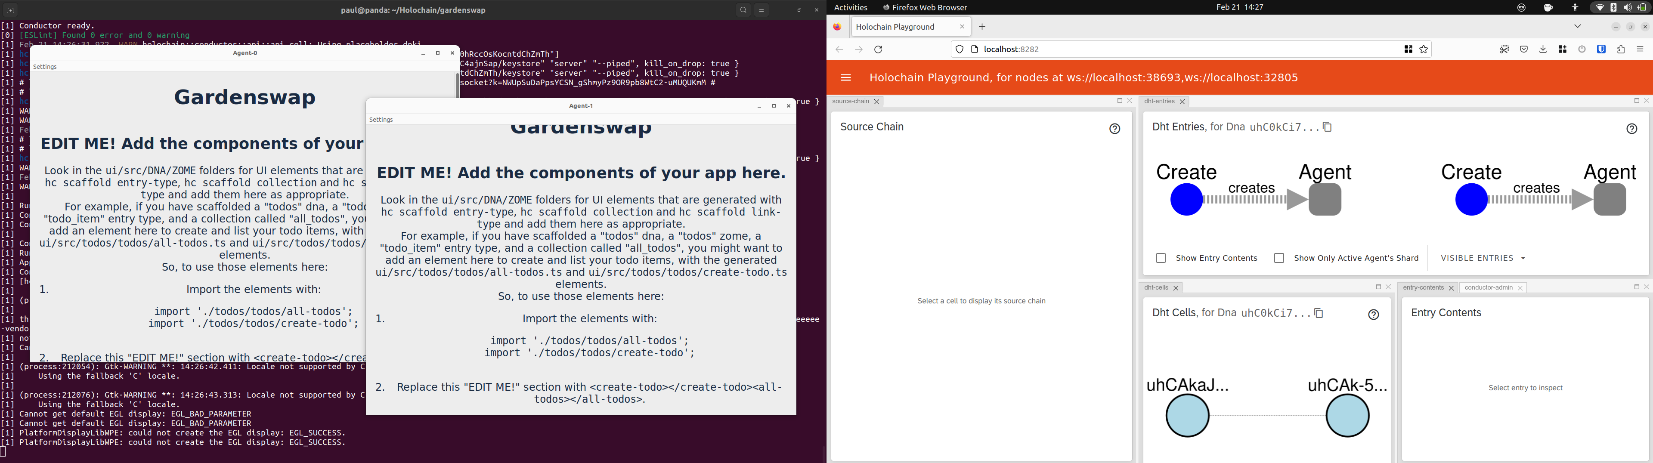Expand the tab overflow chevron below new tab button
The image size is (1653, 463).
(x=1577, y=26)
